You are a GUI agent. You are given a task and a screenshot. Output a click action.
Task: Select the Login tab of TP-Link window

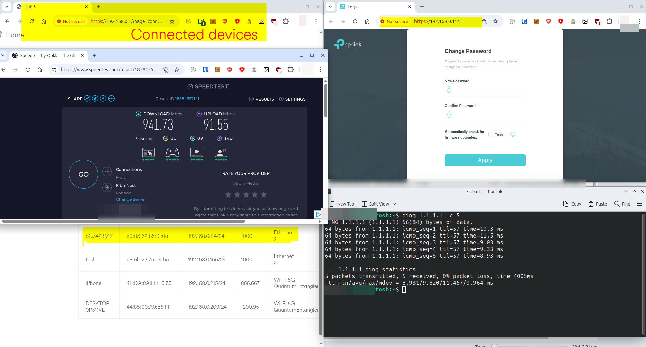tap(376, 7)
